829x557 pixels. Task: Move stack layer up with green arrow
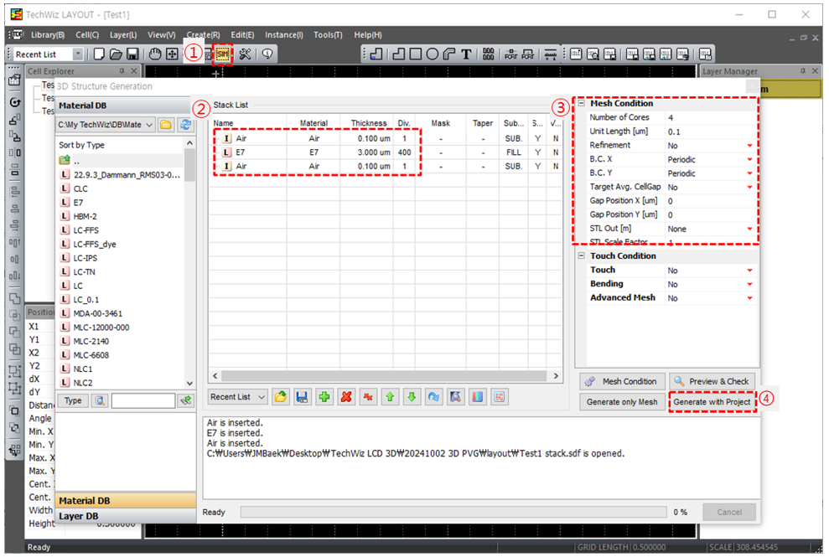click(389, 397)
